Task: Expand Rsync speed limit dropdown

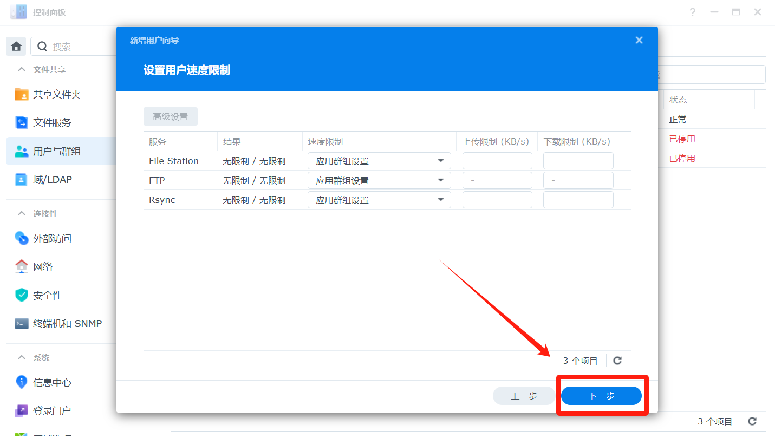Action: click(x=379, y=200)
